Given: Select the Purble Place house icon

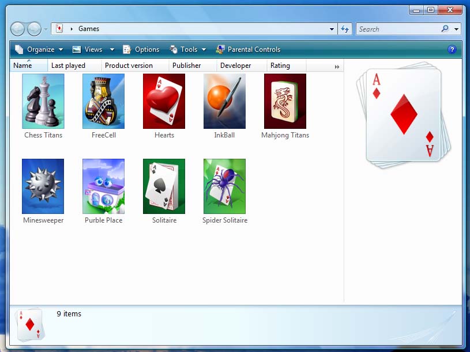Looking at the screenshot, I should pos(103,186).
